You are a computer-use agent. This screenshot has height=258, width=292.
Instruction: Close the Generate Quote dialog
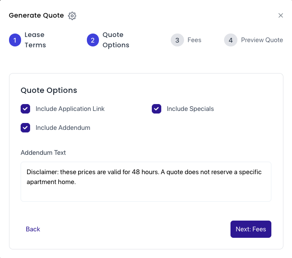pyautogui.click(x=281, y=15)
